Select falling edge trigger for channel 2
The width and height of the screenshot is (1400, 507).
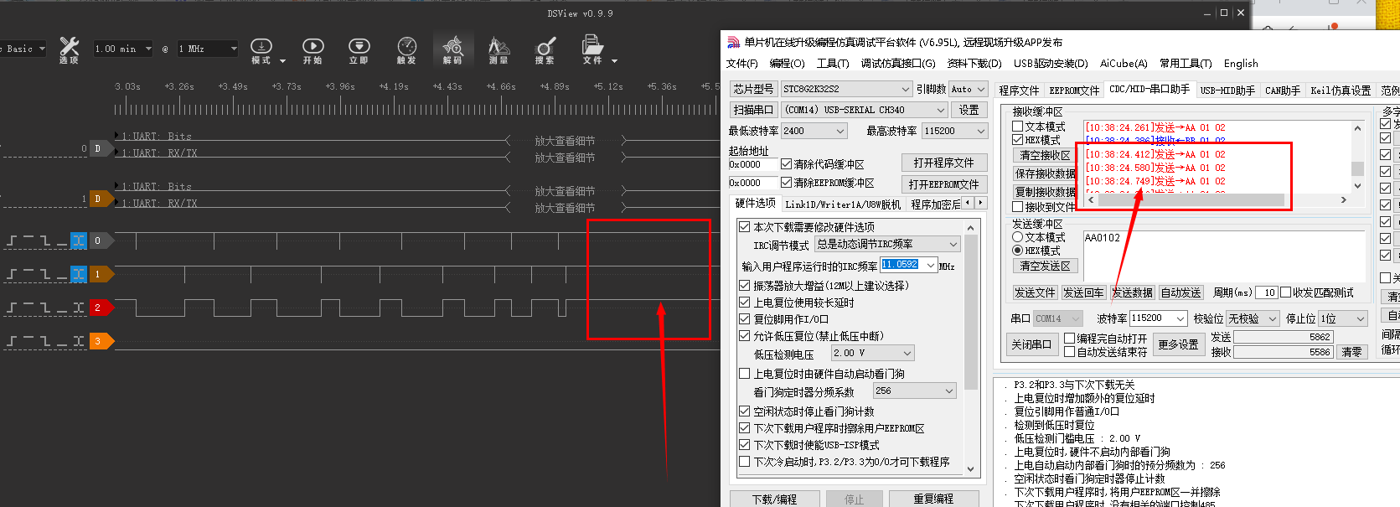pos(45,308)
